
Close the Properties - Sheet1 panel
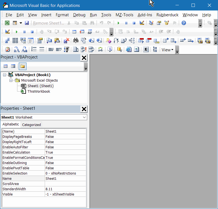click(84, 109)
